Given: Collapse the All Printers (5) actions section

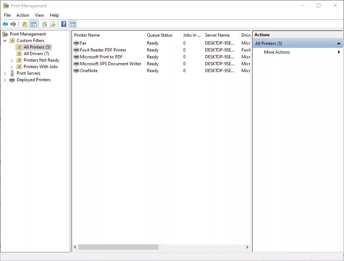Looking at the screenshot, I should 339,43.
